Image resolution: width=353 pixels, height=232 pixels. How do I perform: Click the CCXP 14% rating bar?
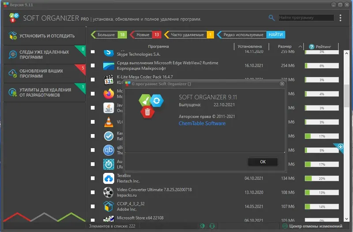tap(322, 206)
